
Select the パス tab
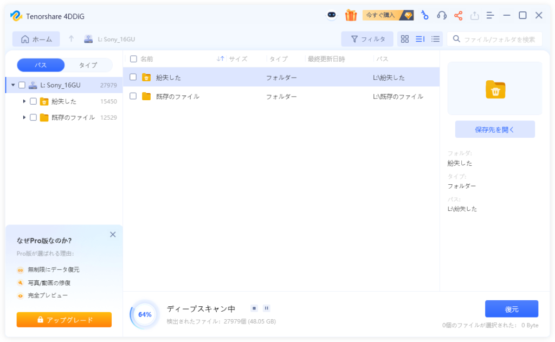41,65
